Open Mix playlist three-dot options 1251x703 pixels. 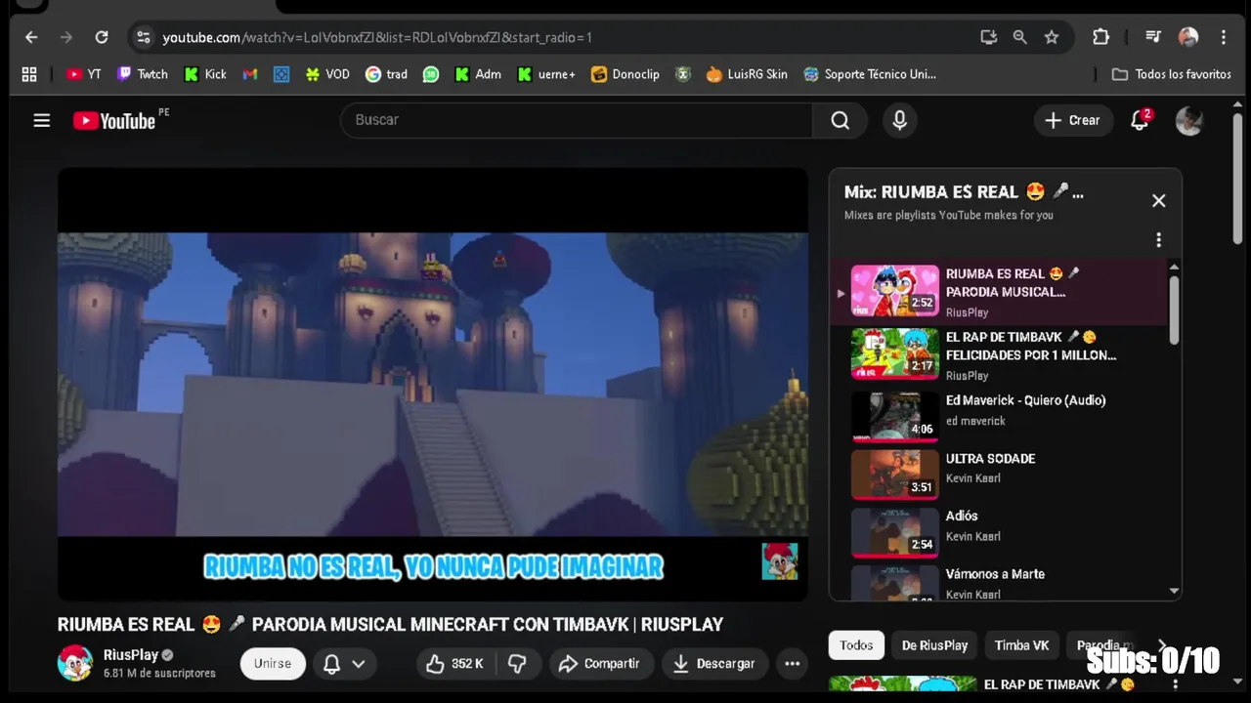(1158, 240)
